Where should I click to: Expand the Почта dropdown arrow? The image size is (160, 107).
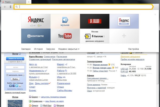(x=20, y=54)
